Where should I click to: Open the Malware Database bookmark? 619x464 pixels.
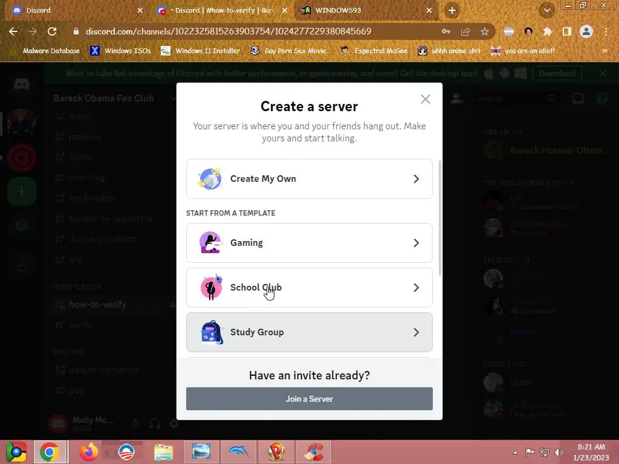click(46, 51)
